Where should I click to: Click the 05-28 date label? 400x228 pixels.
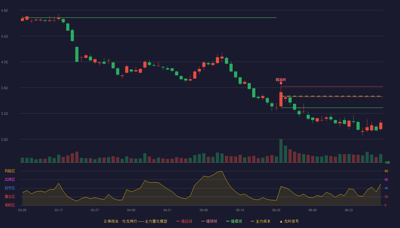pos(276,210)
